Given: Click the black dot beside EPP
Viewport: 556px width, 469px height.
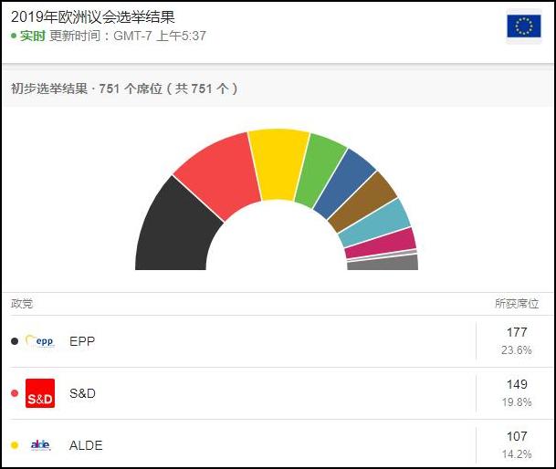Looking at the screenshot, I should pyautogui.click(x=15, y=341).
